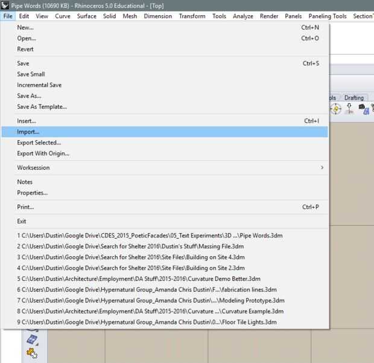Screen dimensions: 374x363
Task: Open recent file 1 Pipe Words.3dm
Action: pos(165,236)
